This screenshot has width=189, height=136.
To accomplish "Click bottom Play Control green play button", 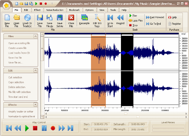I will [27, 128].
